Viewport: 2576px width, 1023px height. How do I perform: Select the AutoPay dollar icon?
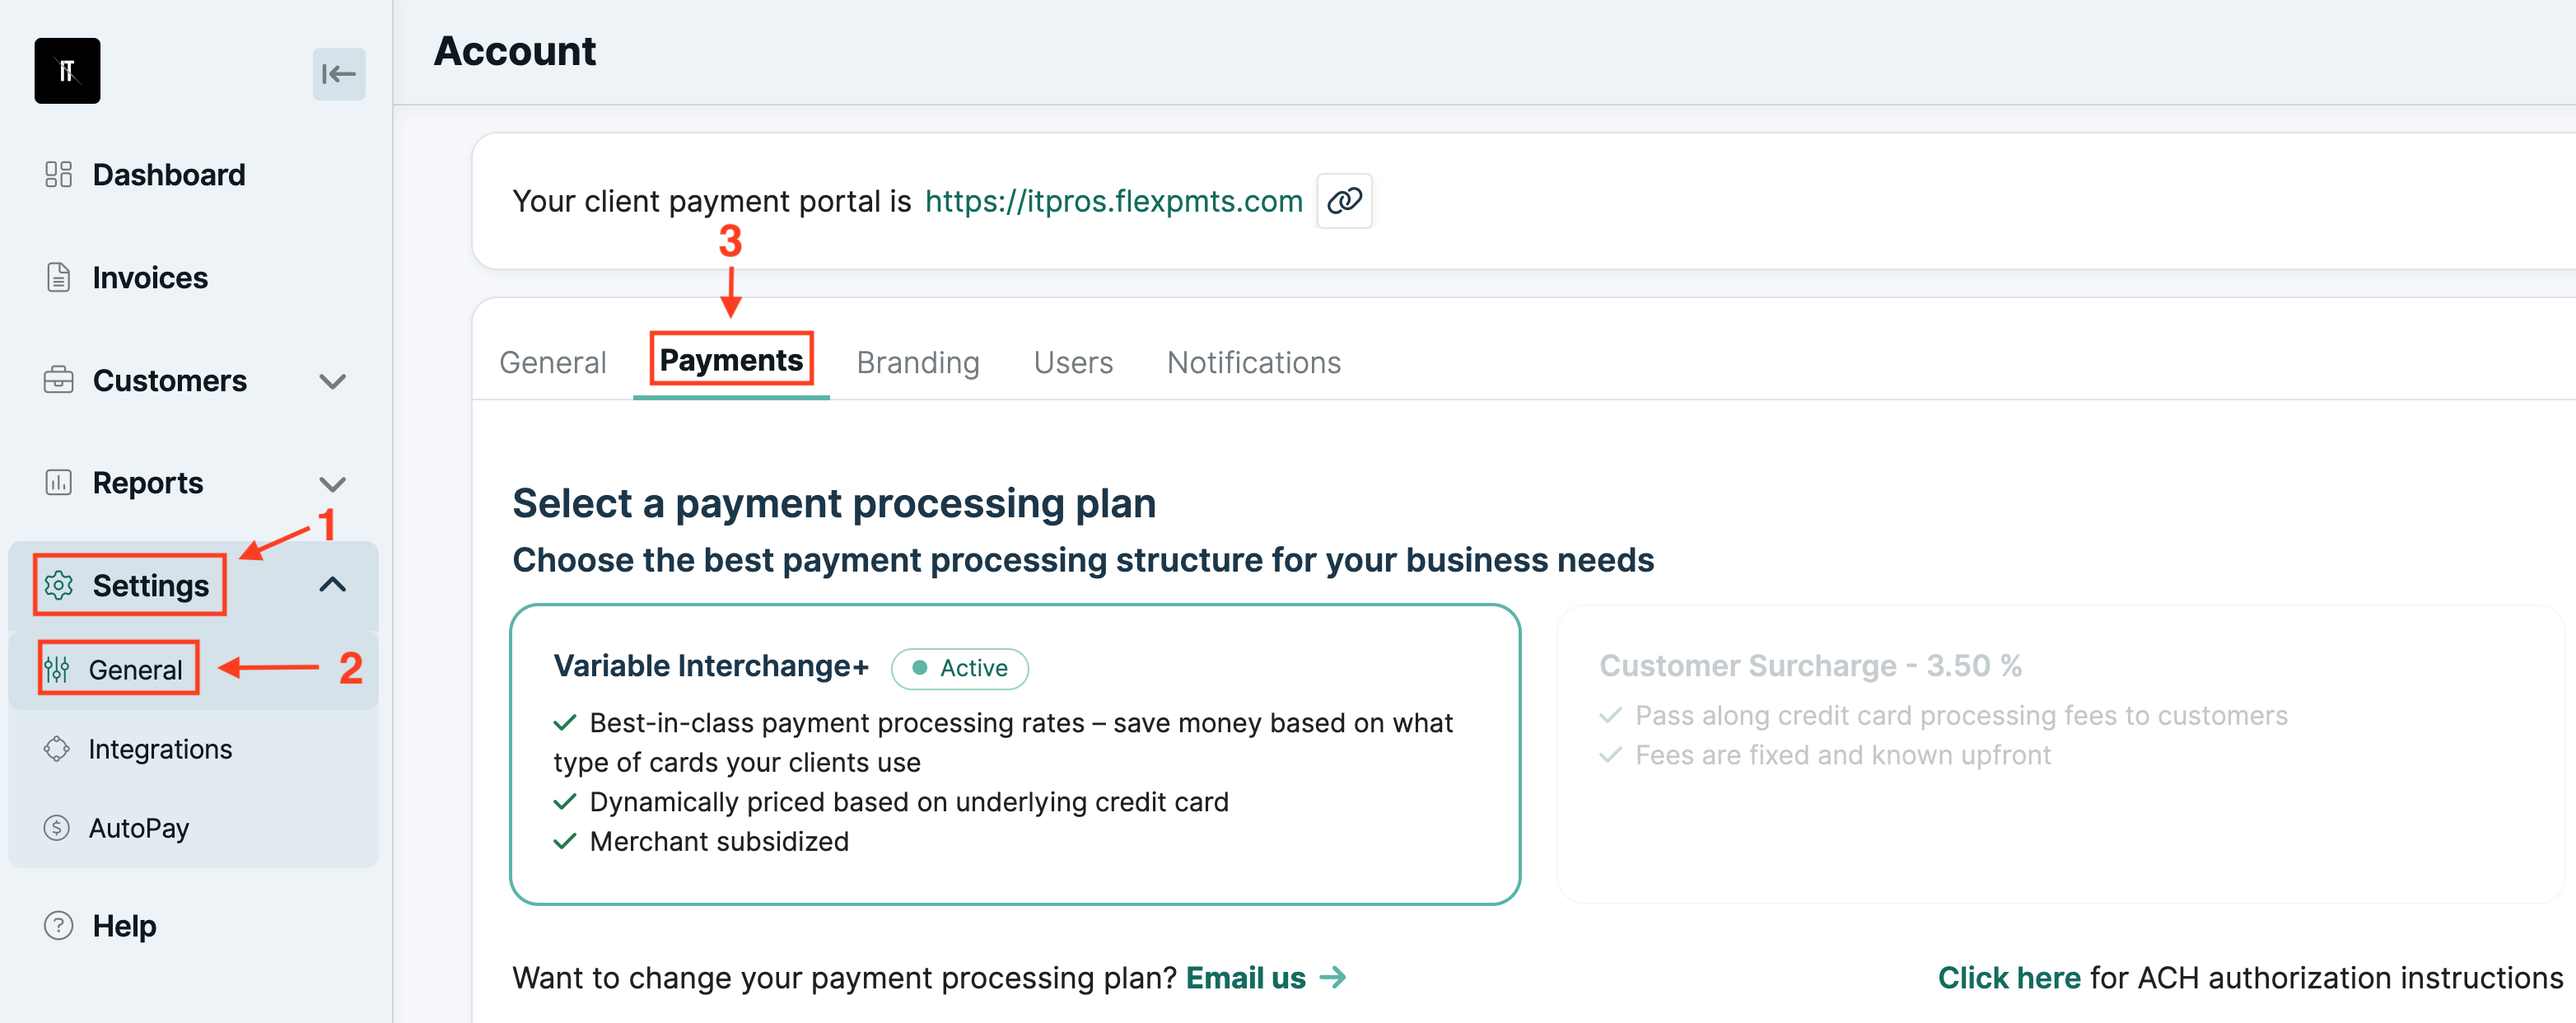(56, 827)
